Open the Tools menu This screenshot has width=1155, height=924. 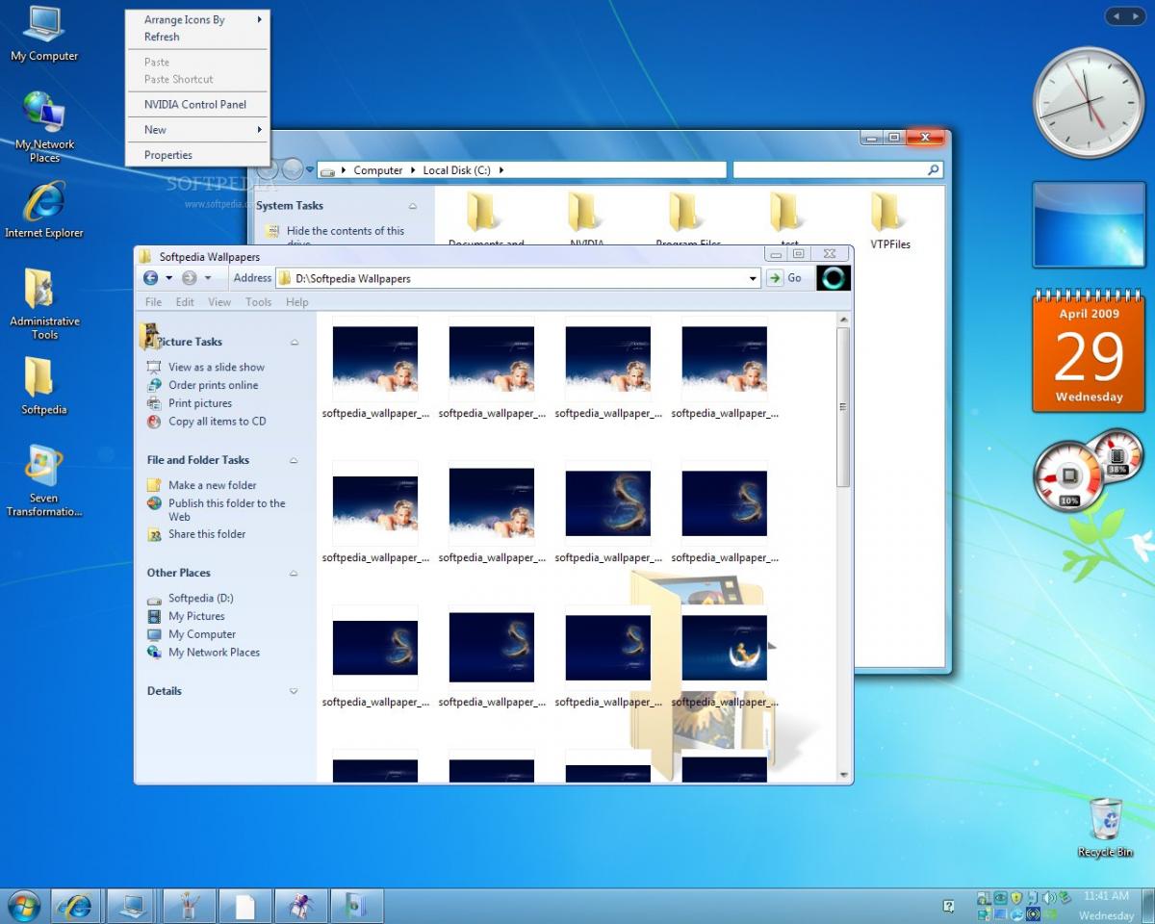(x=258, y=302)
